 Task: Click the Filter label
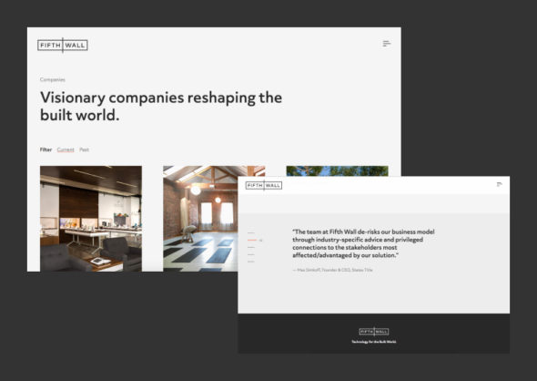[x=46, y=149]
